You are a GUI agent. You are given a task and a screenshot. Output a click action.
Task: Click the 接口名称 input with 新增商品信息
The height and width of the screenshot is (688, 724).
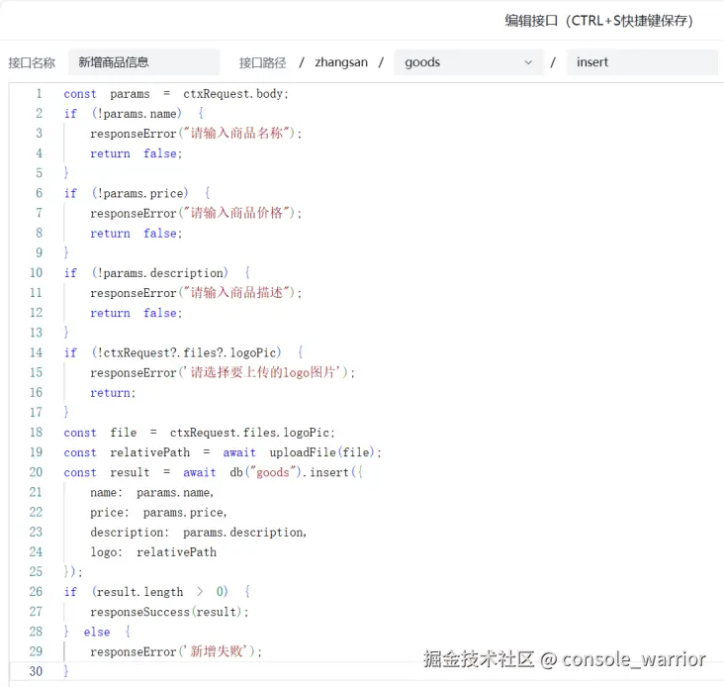tap(143, 62)
